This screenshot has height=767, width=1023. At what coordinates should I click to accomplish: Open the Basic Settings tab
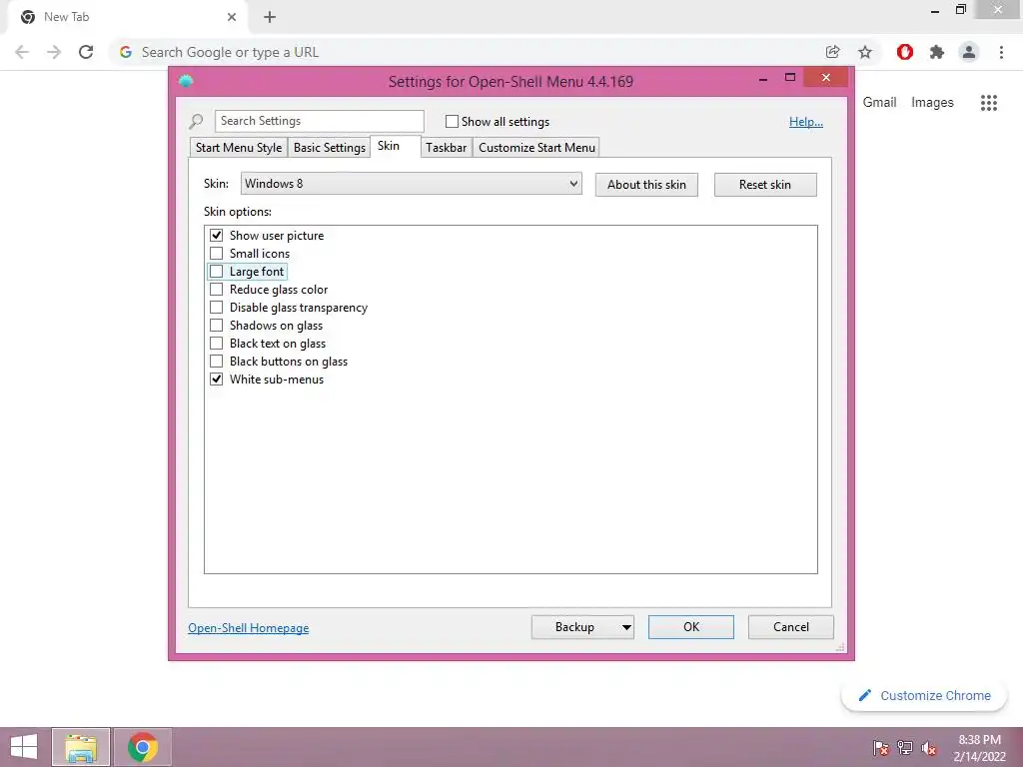pos(330,148)
